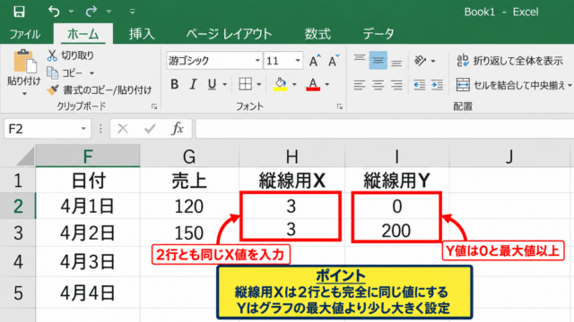Screen dimensions: 574x322
Task: Click the fx insert function icon
Action: (178, 129)
